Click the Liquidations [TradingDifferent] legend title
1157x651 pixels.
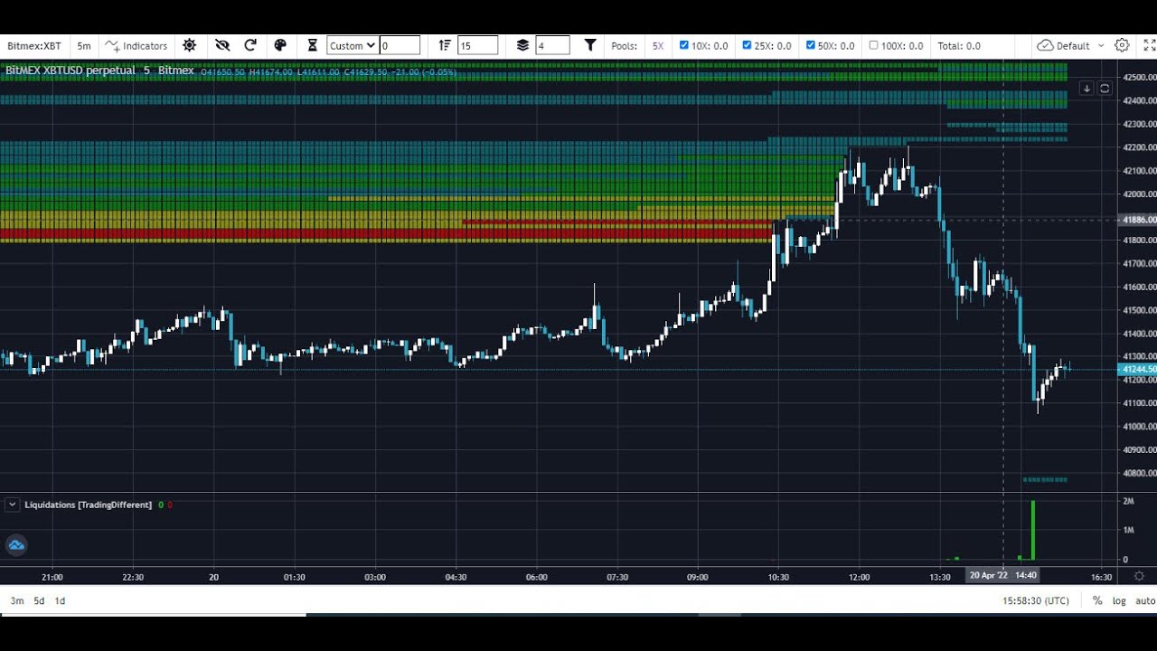tap(89, 505)
